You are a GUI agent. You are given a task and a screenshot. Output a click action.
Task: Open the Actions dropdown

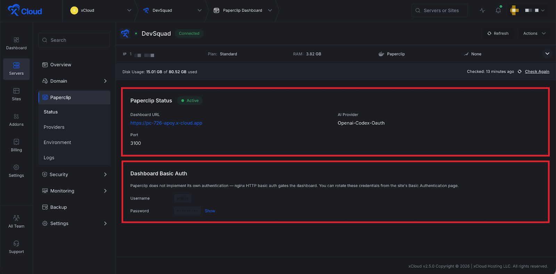[x=534, y=33]
